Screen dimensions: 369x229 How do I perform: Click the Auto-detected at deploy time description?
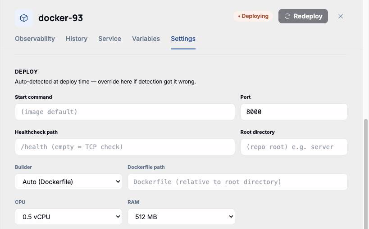tap(105, 82)
